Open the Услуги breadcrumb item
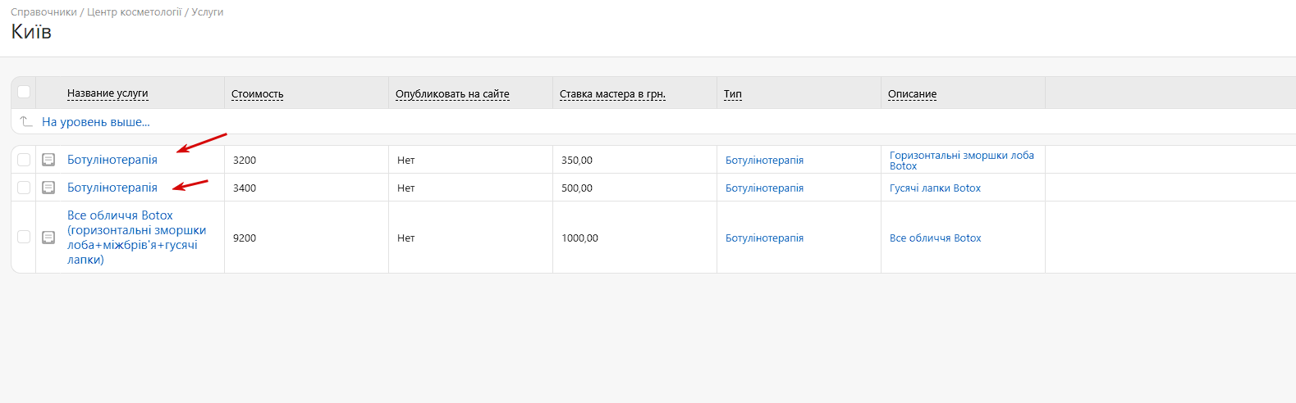Image resolution: width=1296 pixels, height=403 pixels. coord(208,12)
